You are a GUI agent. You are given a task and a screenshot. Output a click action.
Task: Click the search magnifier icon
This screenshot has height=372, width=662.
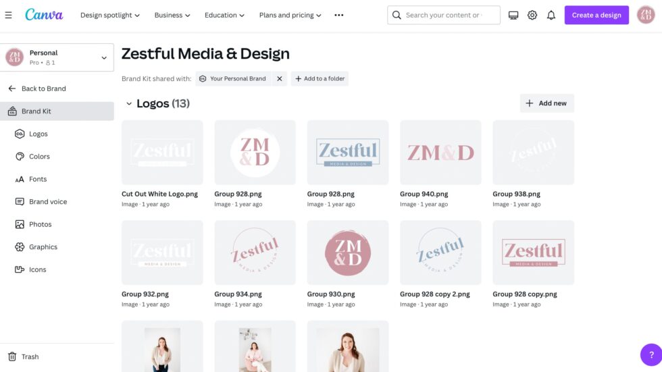396,15
